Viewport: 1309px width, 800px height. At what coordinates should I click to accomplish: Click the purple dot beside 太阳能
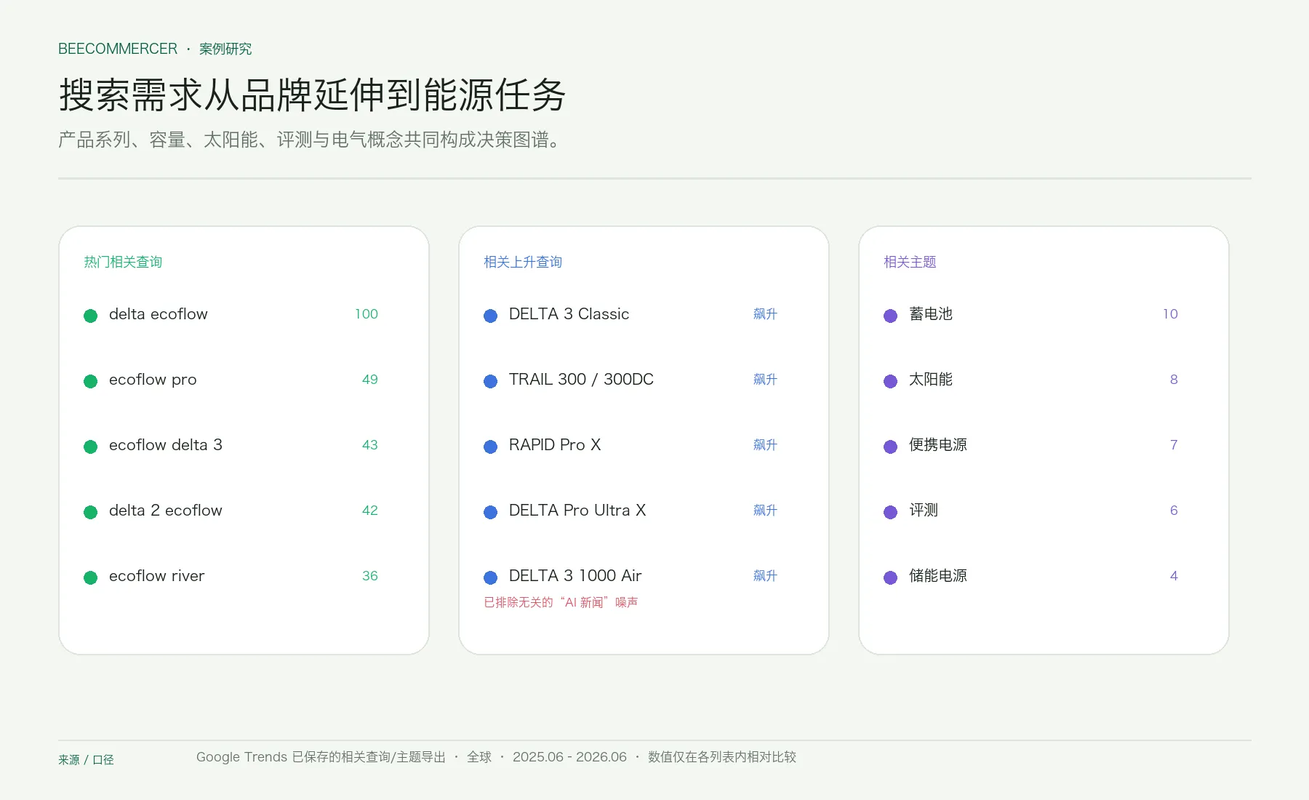pos(890,381)
